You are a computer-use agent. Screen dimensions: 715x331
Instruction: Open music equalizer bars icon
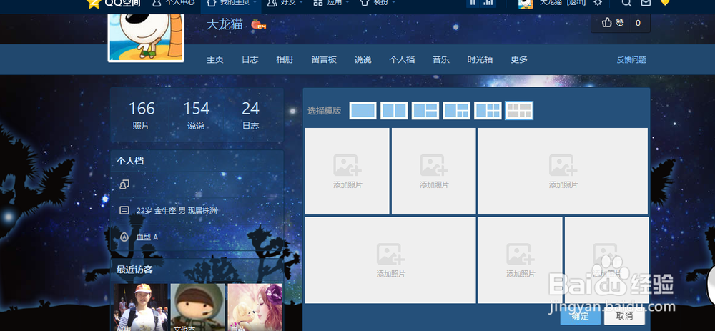click(489, 3)
